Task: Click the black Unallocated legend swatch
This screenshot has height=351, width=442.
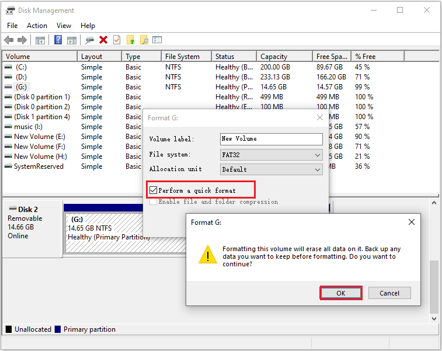Action: (x=9, y=329)
